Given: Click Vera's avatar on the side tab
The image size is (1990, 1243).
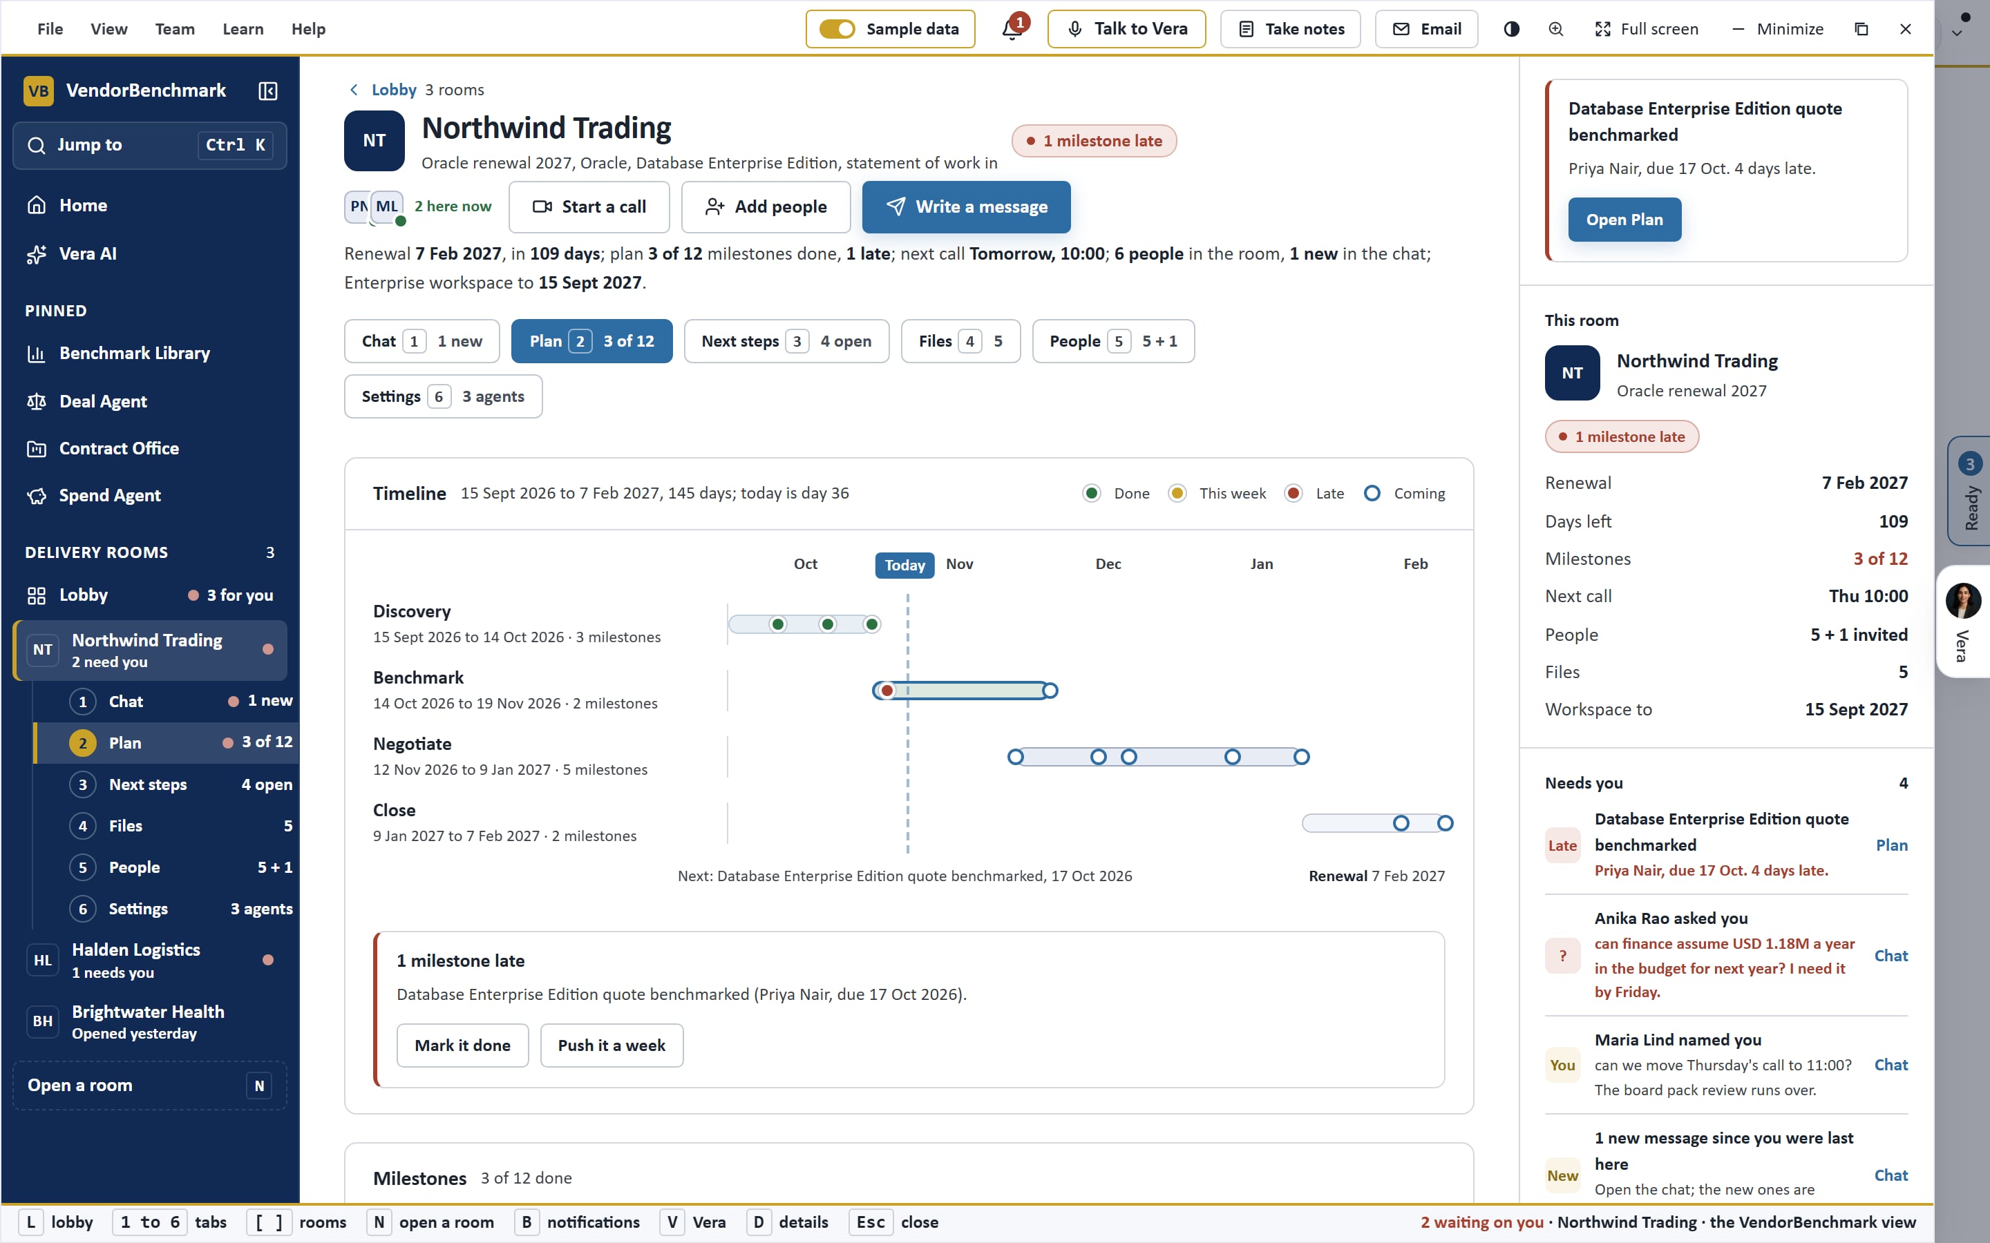Looking at the screenshot, I should coord(1963,600).
